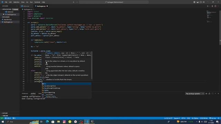Image resolution: width=221 pixels, height=124 pixels.
Task: Click the remote window indicator in status bar
Action: click(x=2, y=118)
